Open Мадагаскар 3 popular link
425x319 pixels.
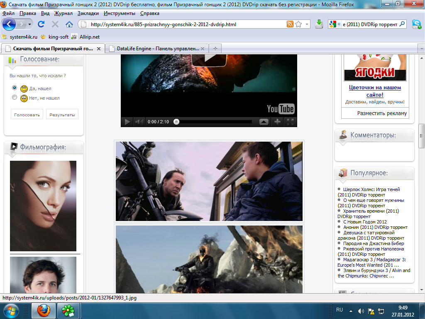(x=371, y=263)
